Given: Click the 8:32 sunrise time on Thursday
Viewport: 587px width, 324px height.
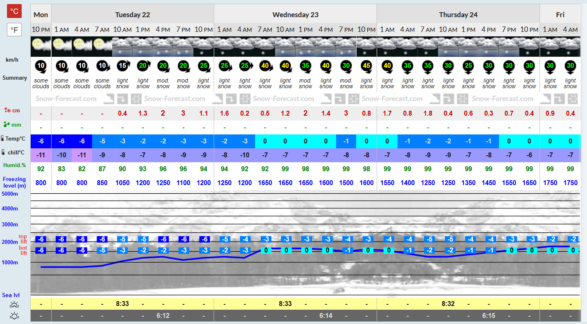Looking at the screenshot, I should pos(448,304).
